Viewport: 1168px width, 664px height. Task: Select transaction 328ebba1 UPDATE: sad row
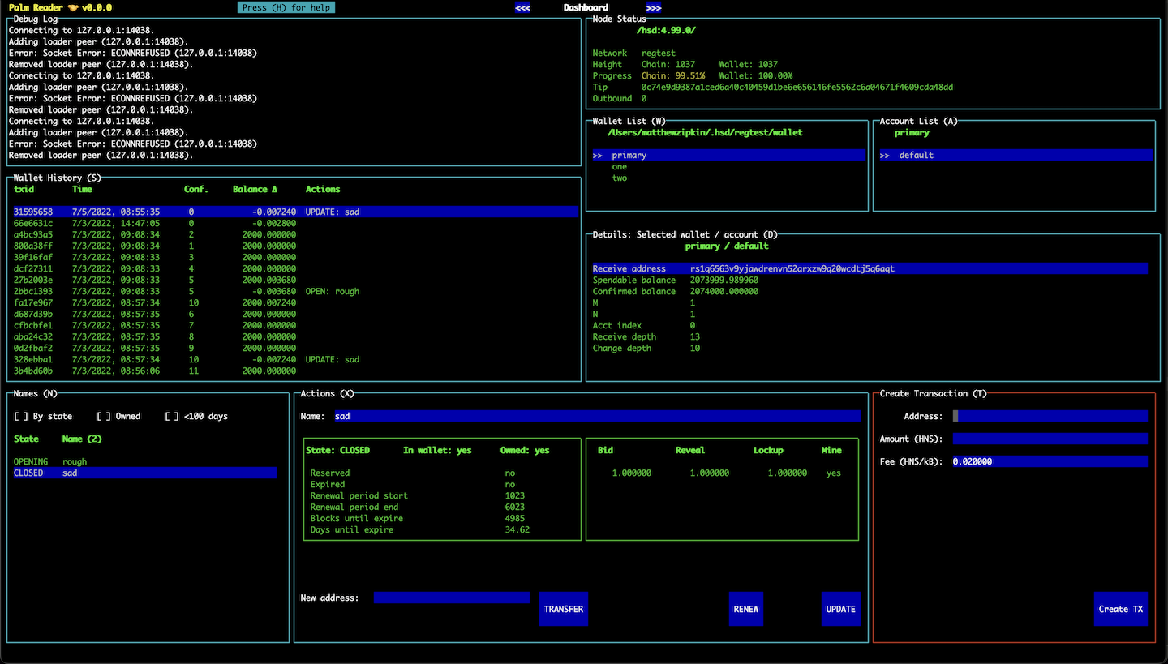[296, 359]
